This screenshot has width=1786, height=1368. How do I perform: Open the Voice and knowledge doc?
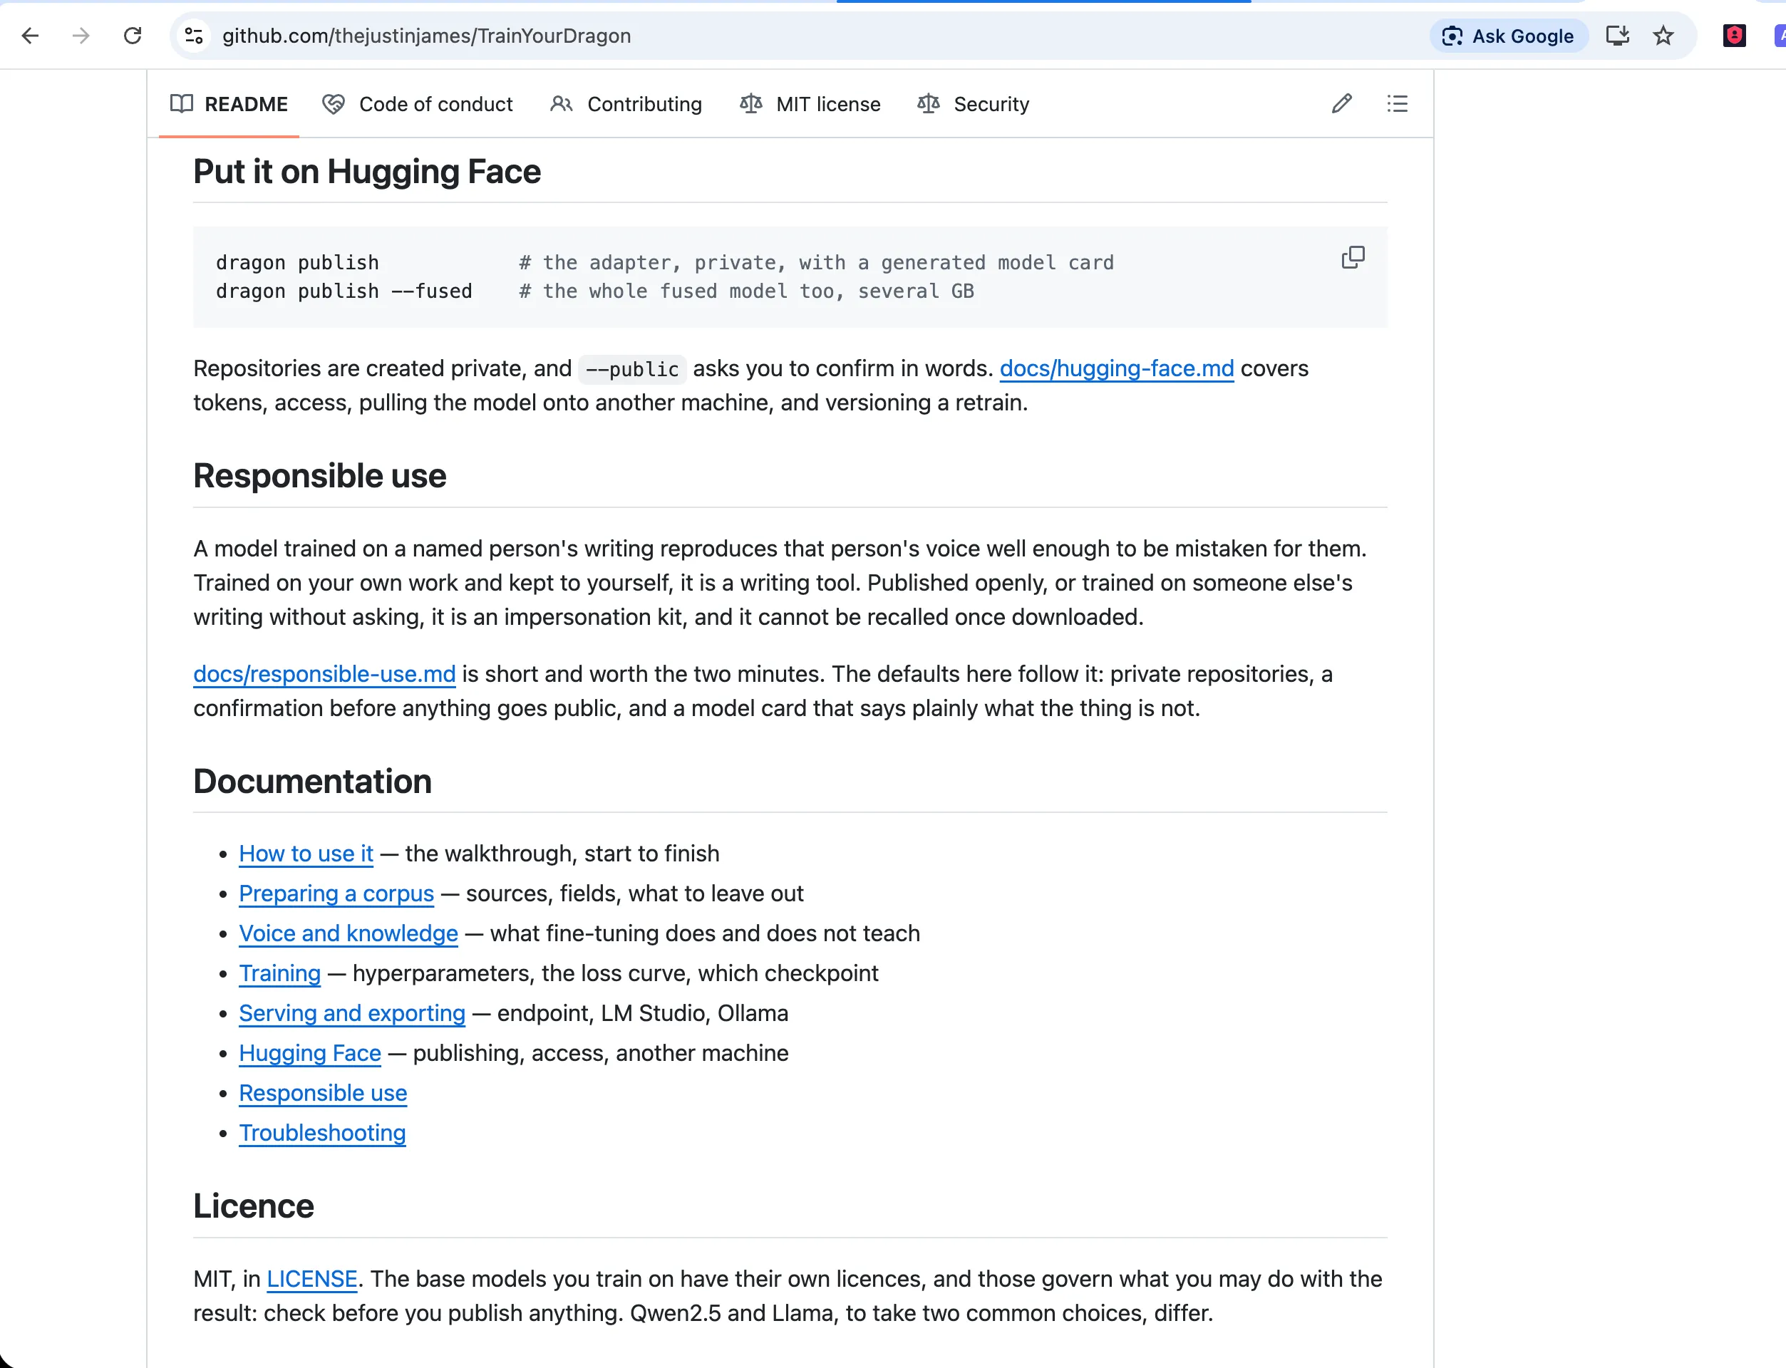point(349,933)
